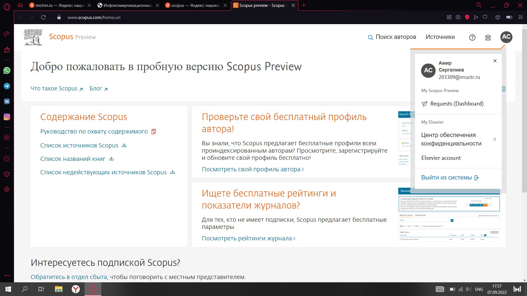The width and height of the screenshot is (527, 296).
Task: Close the michm.ru tab
Action: pos(89,5)
